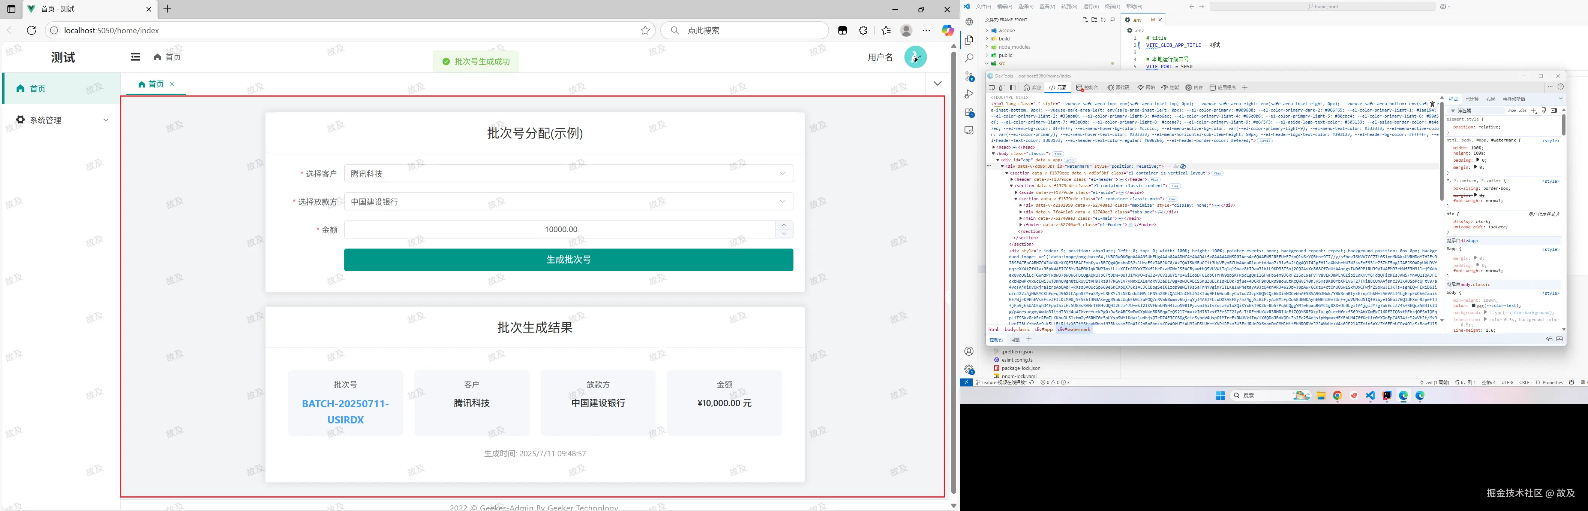Add page to favorites star icon

point(645,30)
